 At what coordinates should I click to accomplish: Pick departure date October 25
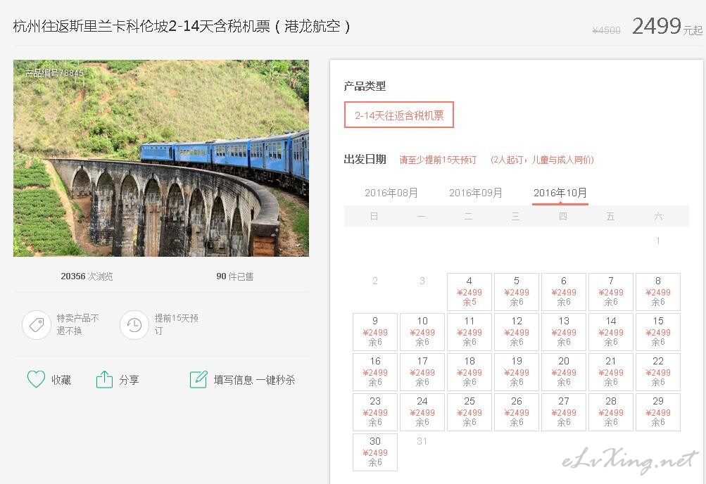pyautogui.click(x=469, y=412)
